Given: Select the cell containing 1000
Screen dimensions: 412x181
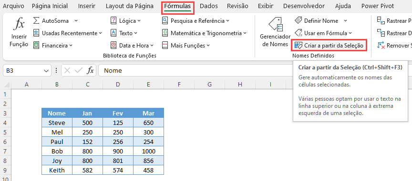Looking at the screenshot, I should 148,151.
